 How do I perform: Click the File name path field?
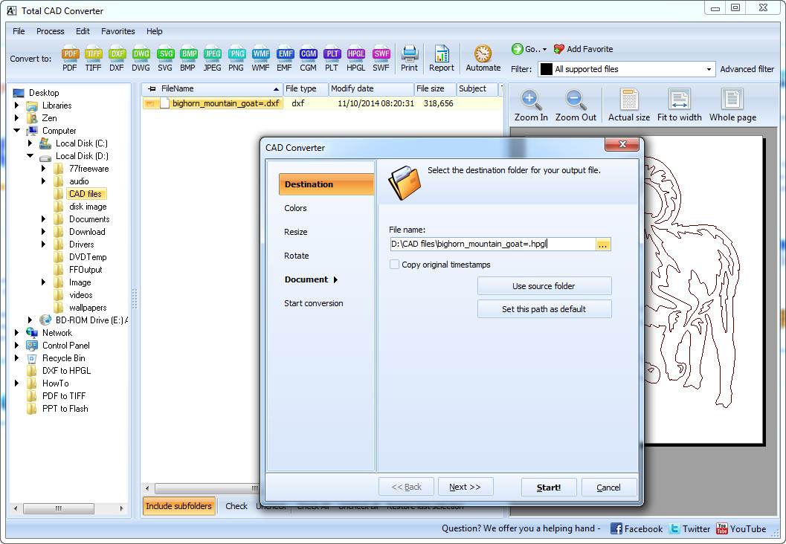pyautogui.click(x=492, y=244)
